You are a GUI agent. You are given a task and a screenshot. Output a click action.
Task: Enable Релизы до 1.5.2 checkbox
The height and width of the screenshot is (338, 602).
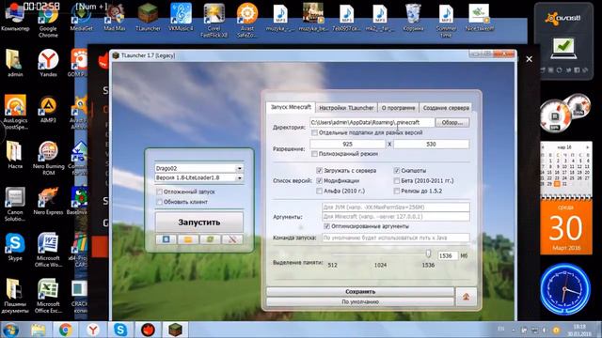coord(397,191)
